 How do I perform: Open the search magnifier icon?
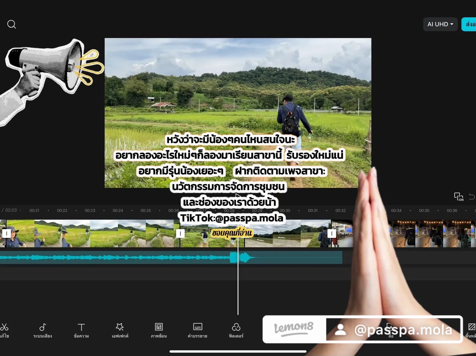coord(12,25)
